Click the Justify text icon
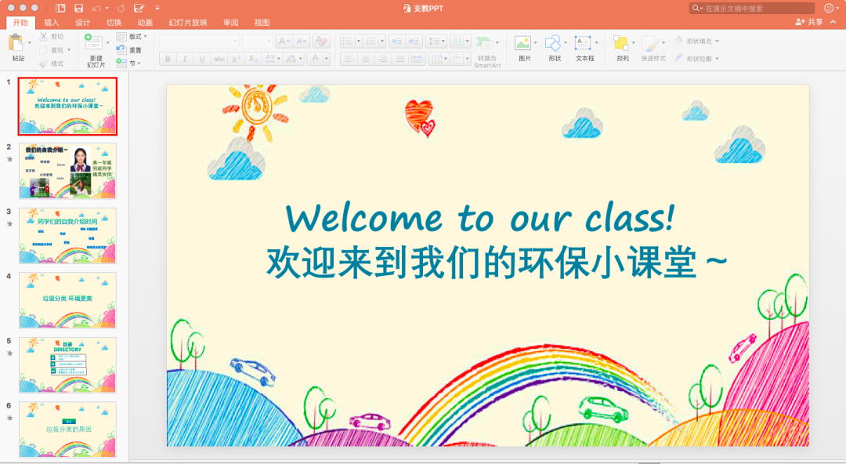Image resolution: width=846 pixels, height=464 pixels. (399, 59)
